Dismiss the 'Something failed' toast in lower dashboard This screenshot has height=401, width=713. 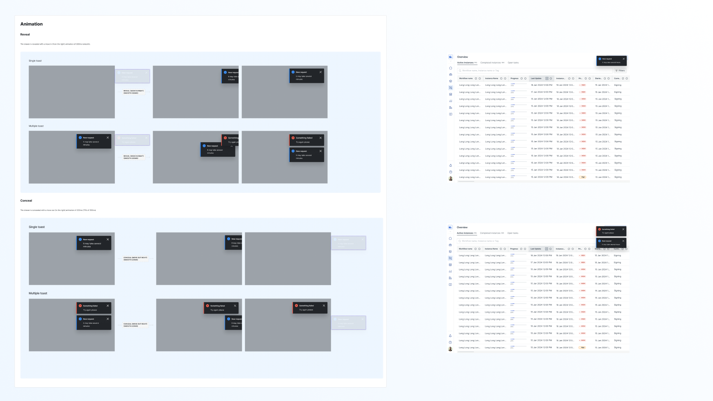pos(623,229)
